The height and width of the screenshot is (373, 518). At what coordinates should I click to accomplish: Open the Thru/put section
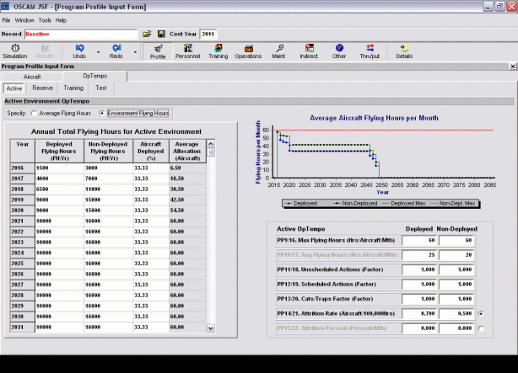[x=370, y=51]
